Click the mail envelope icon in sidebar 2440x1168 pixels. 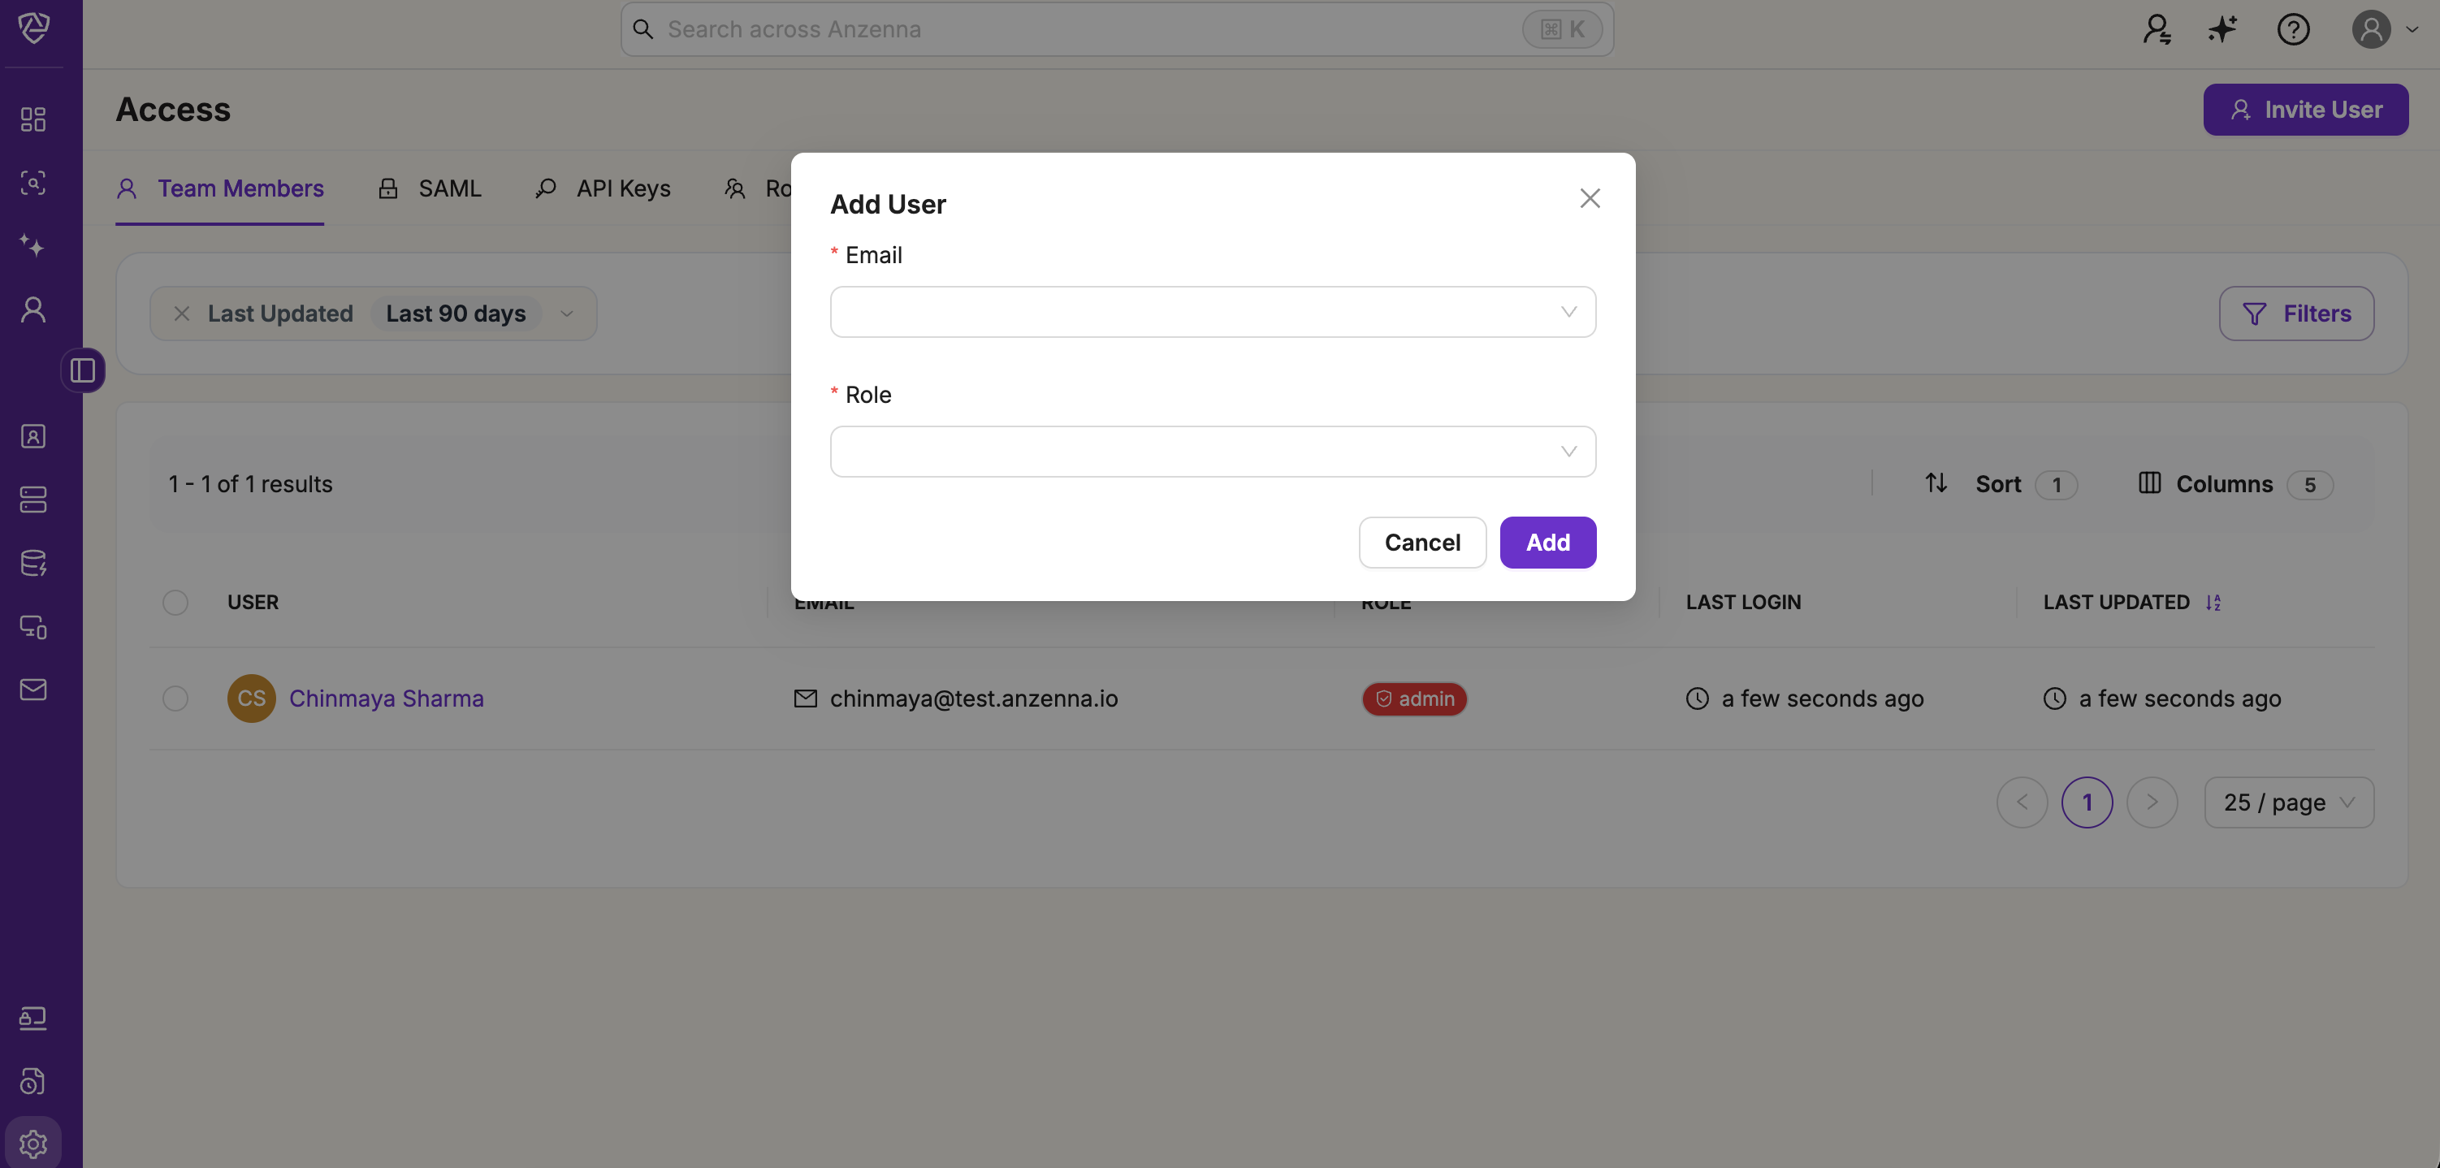tap(33, 690)
